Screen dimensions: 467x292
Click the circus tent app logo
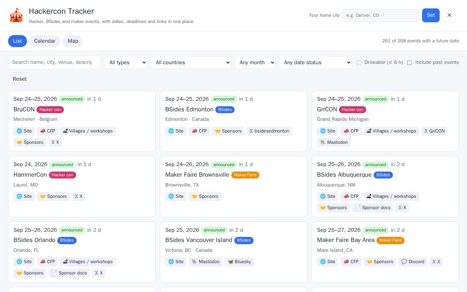(16, 15)
